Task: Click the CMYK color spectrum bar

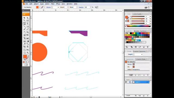Action: 139,26
